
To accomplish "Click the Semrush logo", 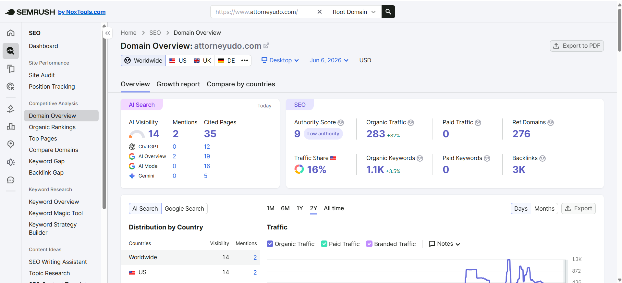I will click(x=30, y=12).
